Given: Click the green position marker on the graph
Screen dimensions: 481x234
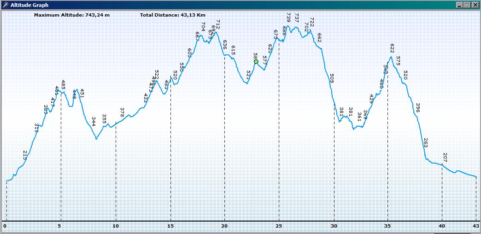Looking at the screenshot, I should 256,62.
